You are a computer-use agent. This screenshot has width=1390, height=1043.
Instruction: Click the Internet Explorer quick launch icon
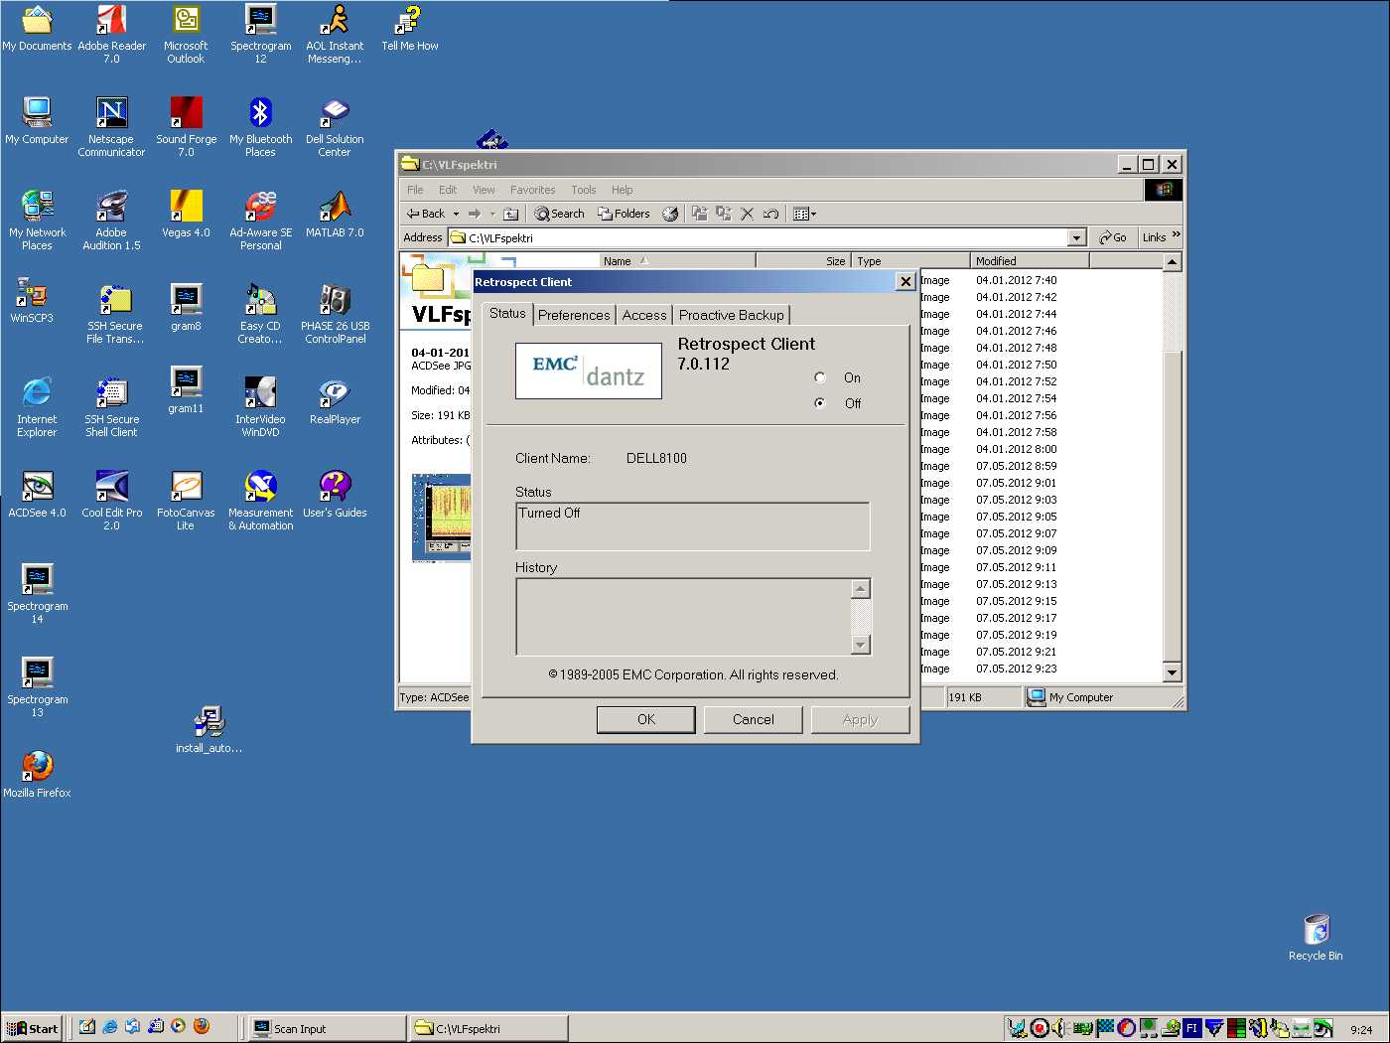pos(110,1027)
